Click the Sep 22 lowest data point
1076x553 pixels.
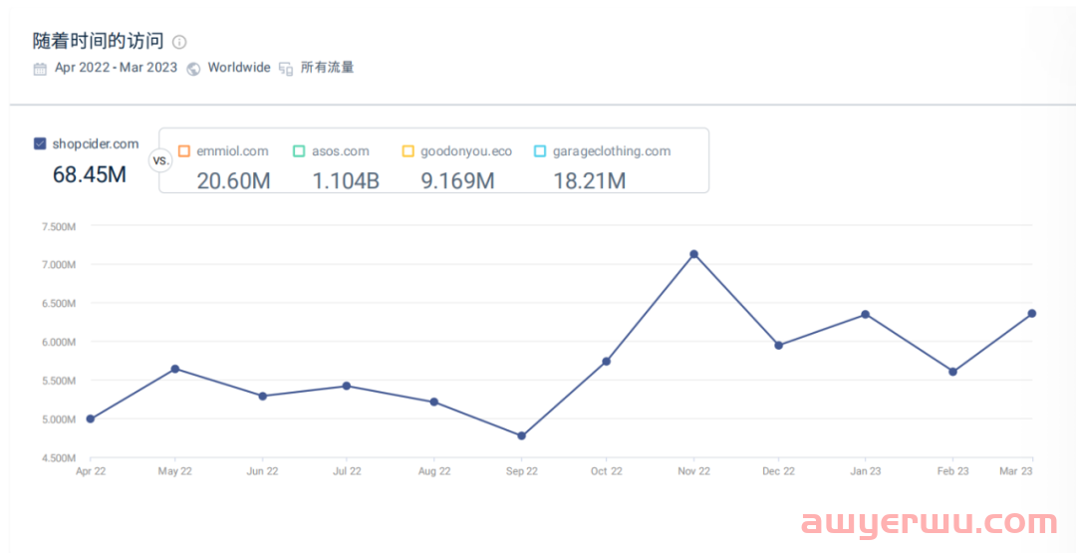521,435
